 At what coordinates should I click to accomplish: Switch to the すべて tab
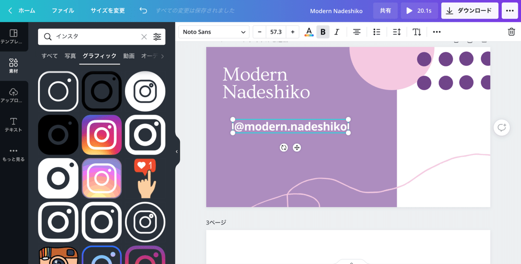[x=49, y=56]
